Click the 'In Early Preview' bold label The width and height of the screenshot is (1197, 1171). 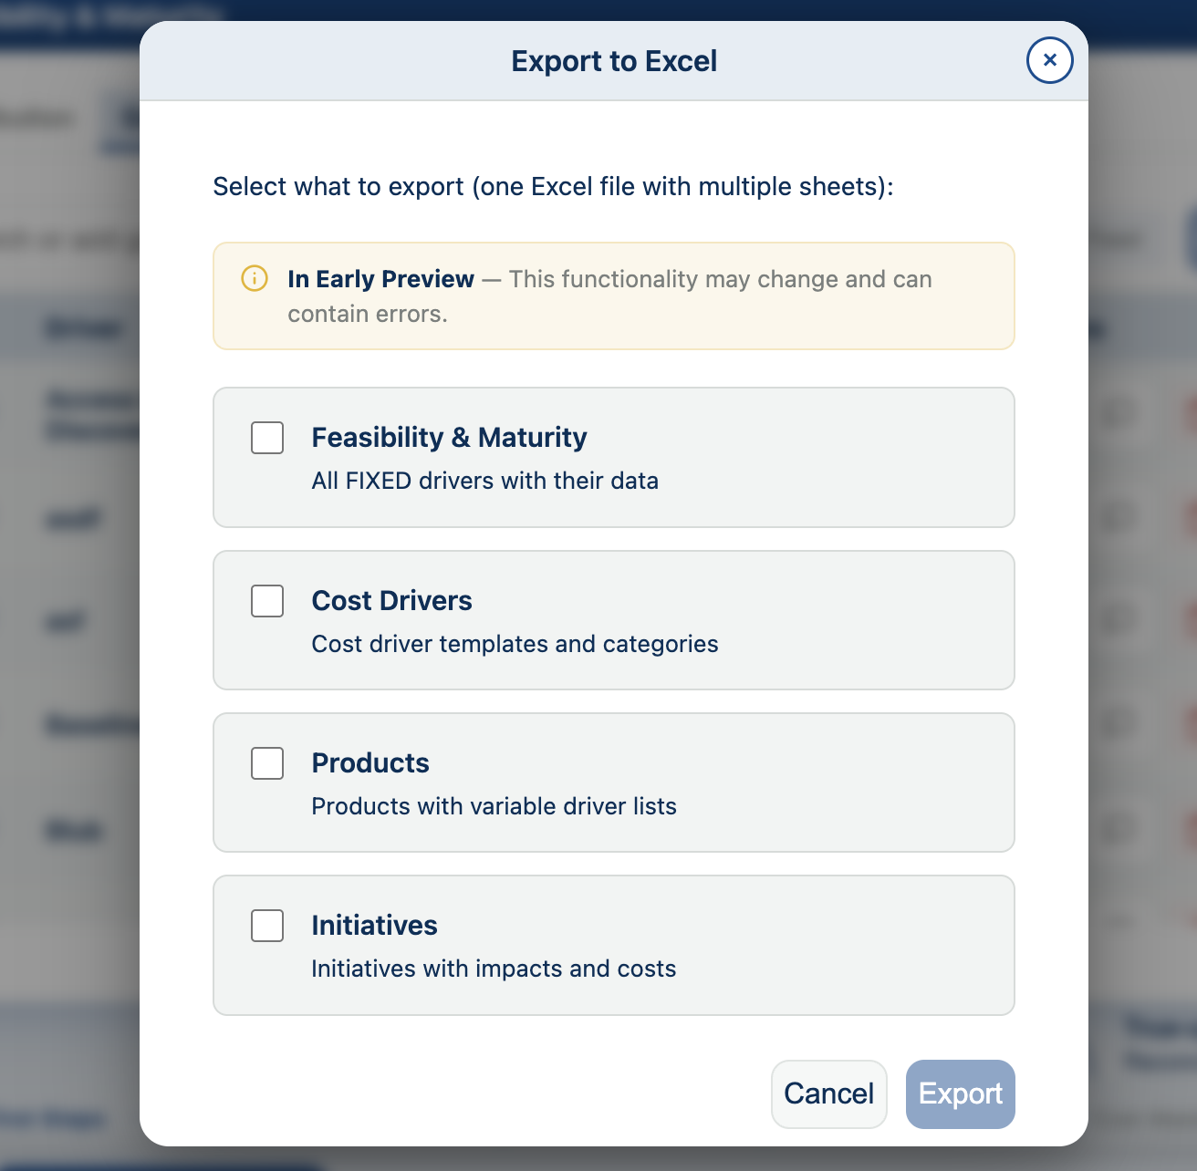(380, 279)
